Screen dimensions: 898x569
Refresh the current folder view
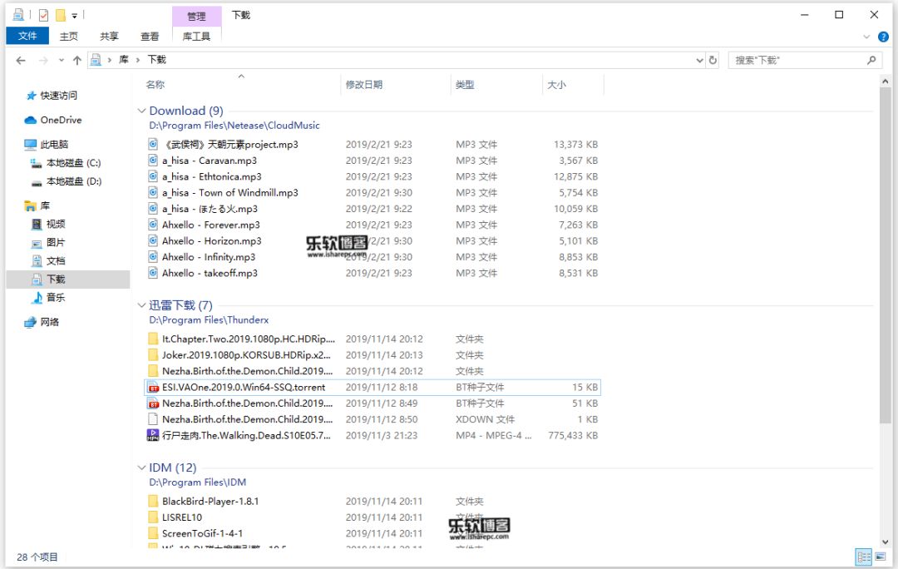tap(713, 60)
